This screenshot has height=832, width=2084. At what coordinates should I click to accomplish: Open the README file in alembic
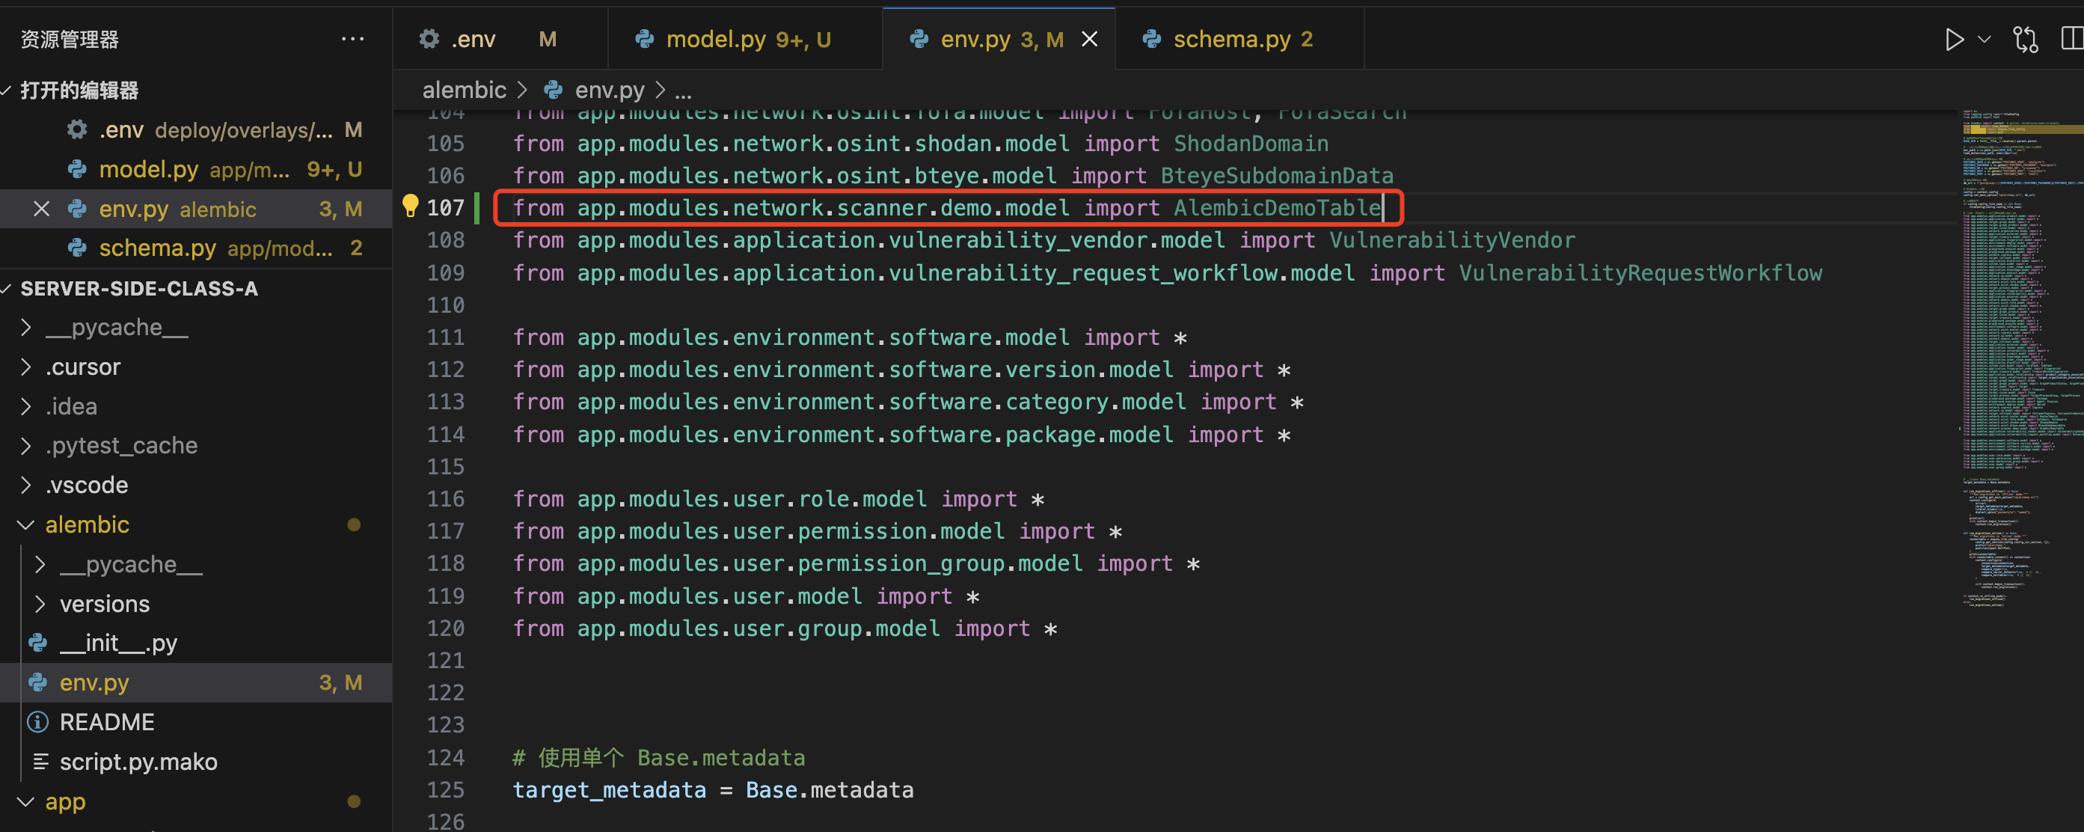(x=107, y=722)
